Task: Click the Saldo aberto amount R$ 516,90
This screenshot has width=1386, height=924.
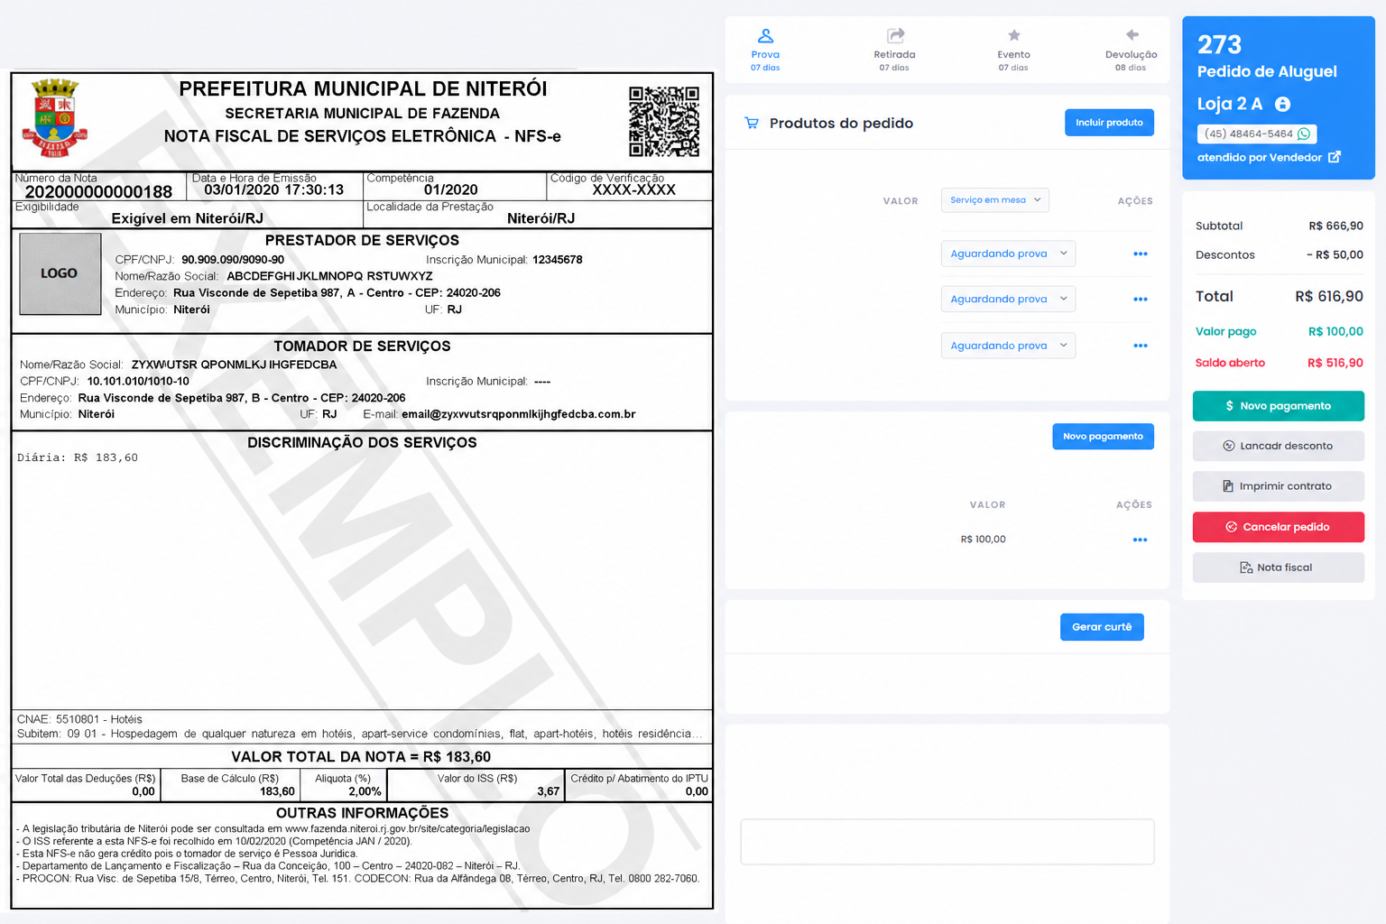Action: 1335,363
